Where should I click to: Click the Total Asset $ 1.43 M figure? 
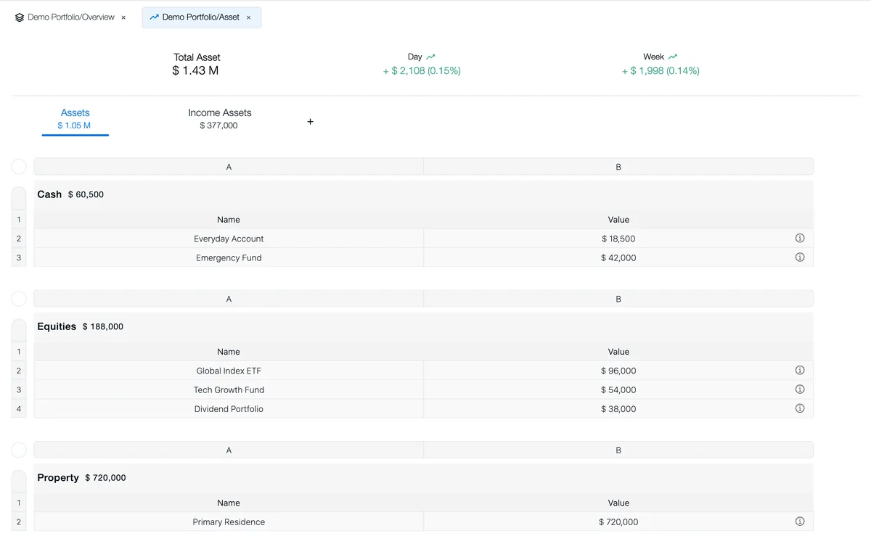point(195,70)
